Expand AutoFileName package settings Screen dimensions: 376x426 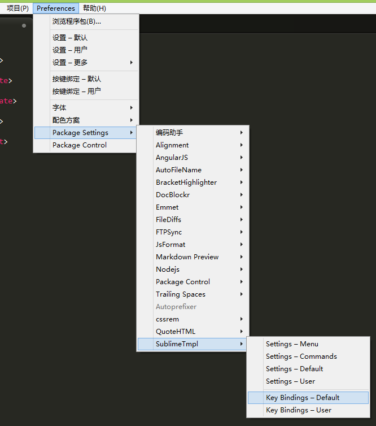coord(193,170)
